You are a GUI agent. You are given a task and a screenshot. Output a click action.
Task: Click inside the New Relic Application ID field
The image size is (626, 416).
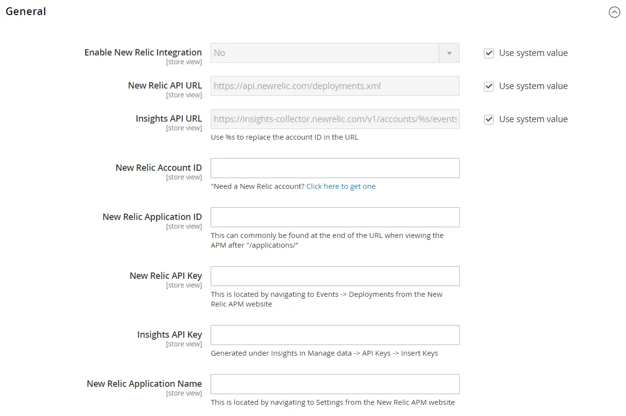(335, 217)
